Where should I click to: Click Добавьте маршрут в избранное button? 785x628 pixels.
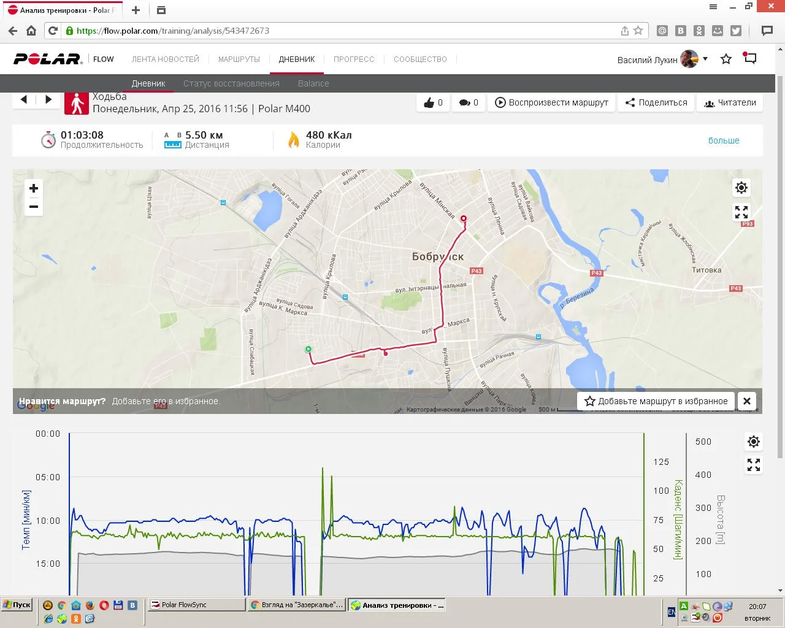click(656, 401)
